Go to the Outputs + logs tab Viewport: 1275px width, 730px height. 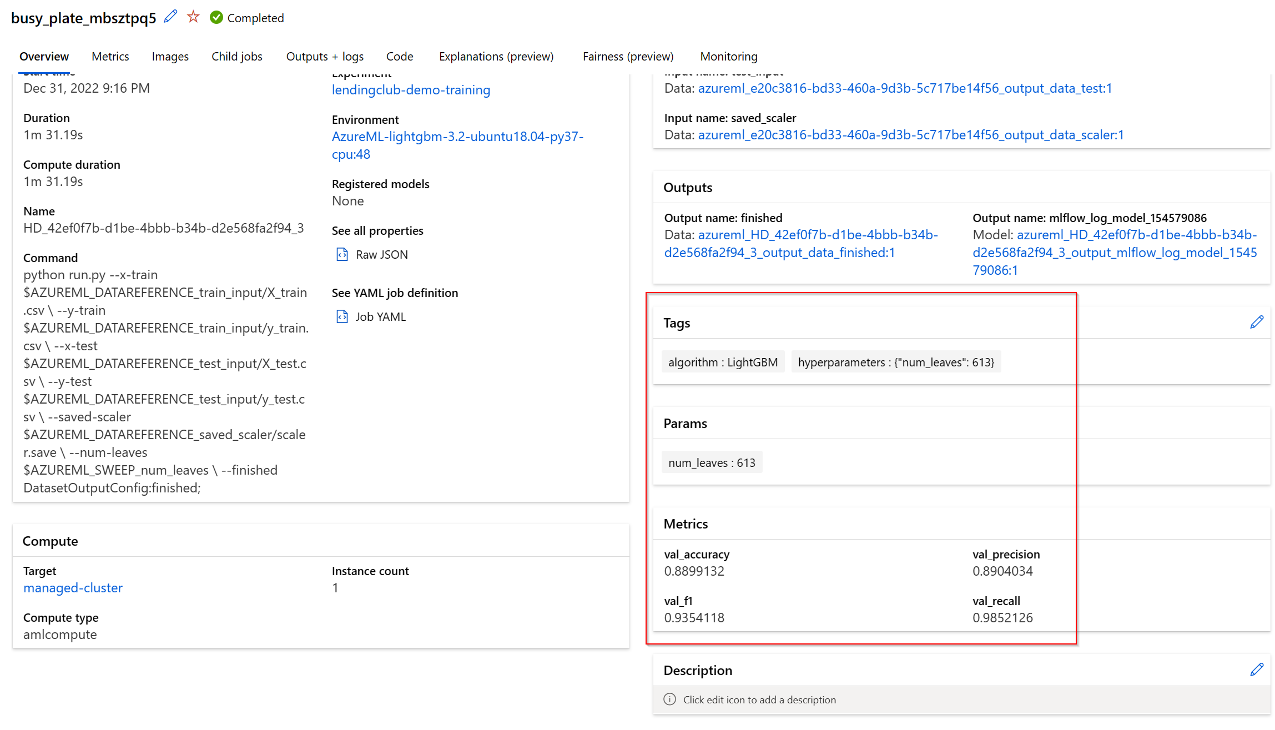(325, 57)
